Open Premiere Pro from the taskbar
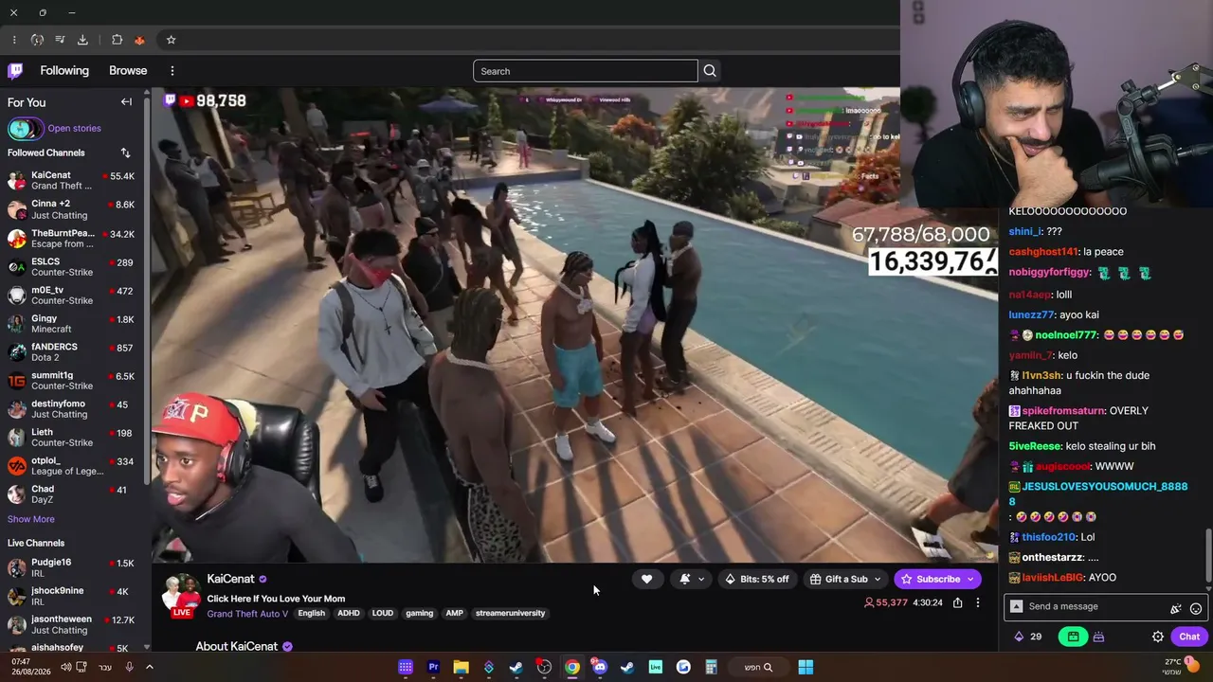The height and width of the screenshot is (682, 1213). point(433,667)
